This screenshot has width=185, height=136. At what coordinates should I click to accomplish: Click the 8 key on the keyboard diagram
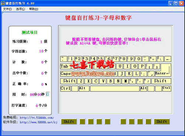pos(123,59)
